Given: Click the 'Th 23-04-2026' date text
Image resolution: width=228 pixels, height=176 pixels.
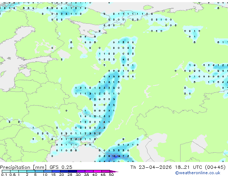Looking at the screenshot, I should point(151,167).
